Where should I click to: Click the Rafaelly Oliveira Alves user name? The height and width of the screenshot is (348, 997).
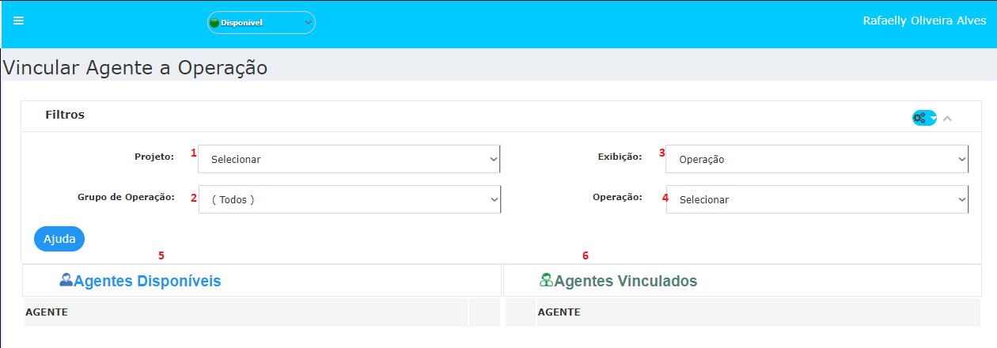924,21
